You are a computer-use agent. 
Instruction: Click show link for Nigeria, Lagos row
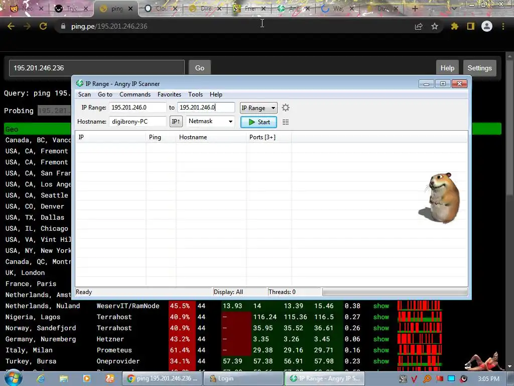(x=381, y=317)
